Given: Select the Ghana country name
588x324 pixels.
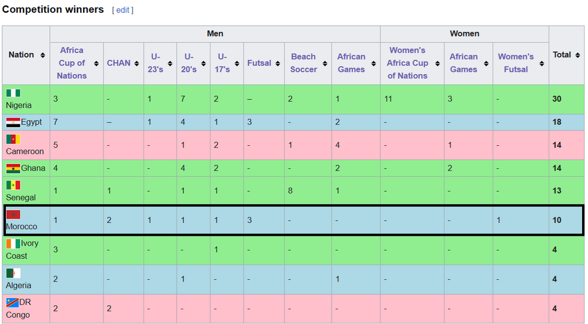Looking at the screenshot, I should (x=33, y=168).
